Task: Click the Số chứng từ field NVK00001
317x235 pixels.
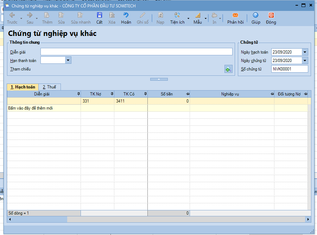Action: coord(290,69)
